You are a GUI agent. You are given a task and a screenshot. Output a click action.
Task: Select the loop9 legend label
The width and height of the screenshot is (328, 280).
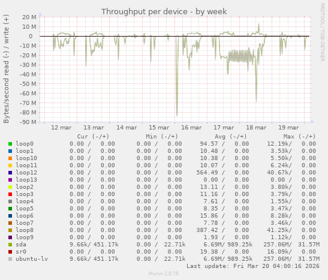(25, 237)
